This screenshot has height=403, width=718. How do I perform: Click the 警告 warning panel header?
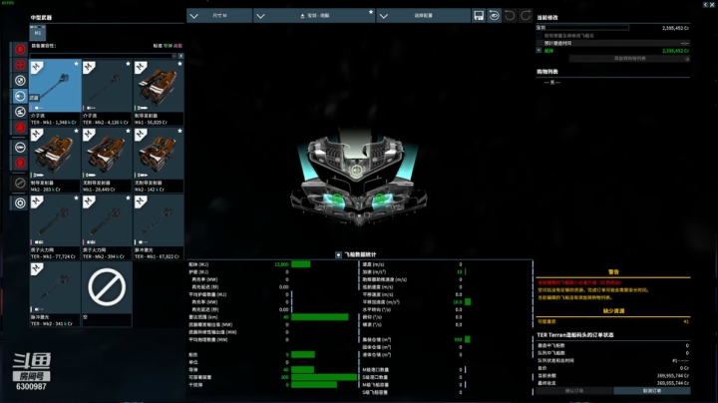(x=613, y=272)
